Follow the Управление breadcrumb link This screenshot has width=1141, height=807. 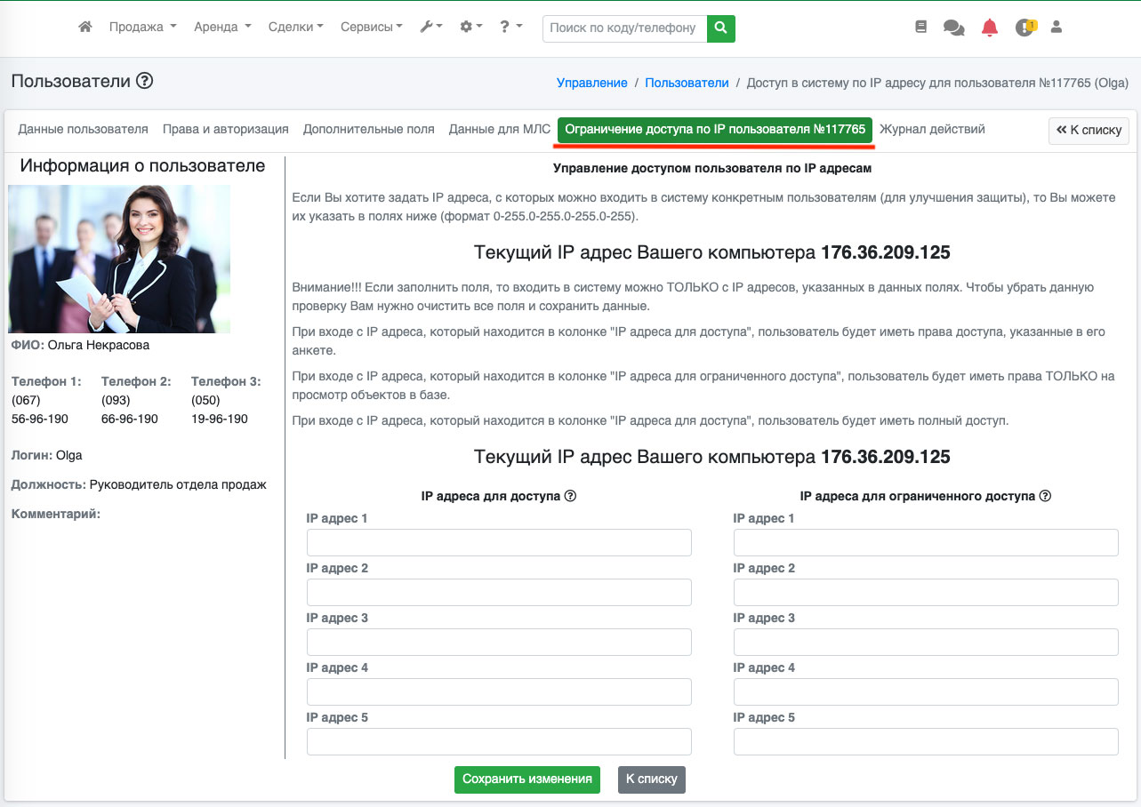pos(592,83)
